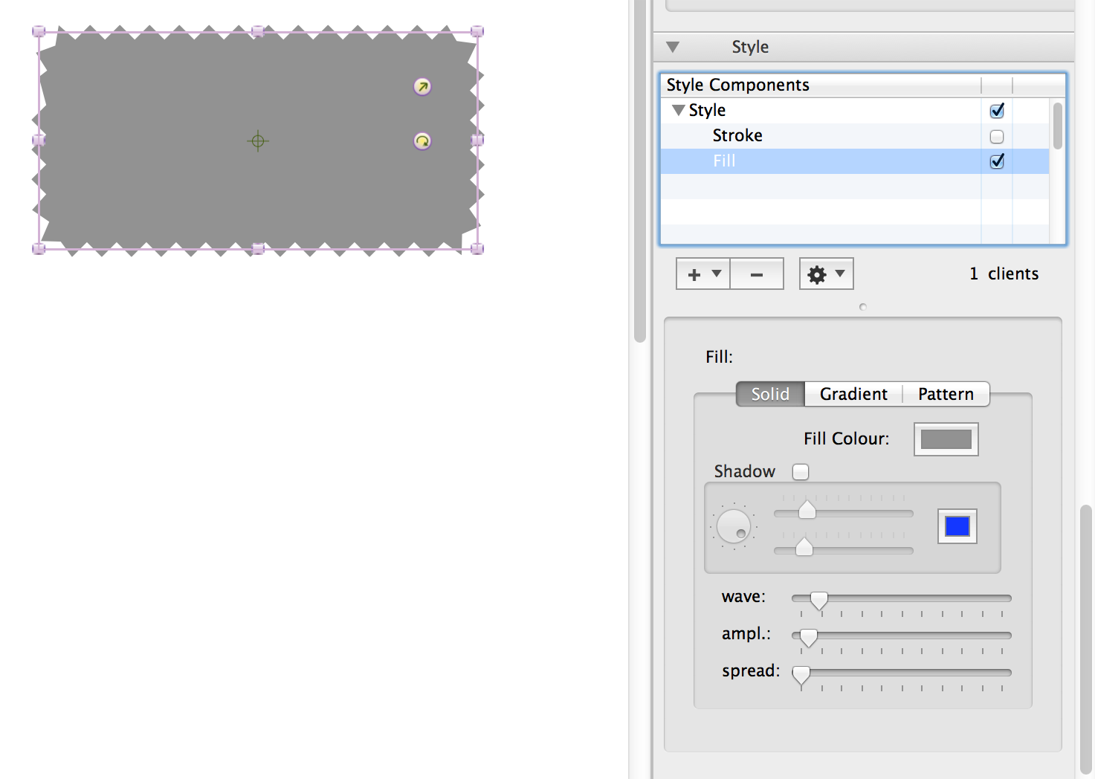The image size is (1095, 779).
Task: Click the upper shadow slider thumb
Action: point(807,510)
